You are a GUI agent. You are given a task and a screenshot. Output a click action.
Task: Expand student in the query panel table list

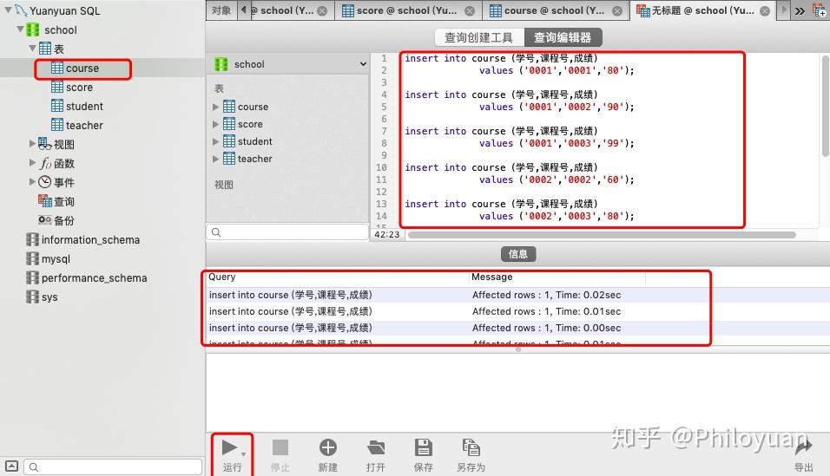(215, 141)
